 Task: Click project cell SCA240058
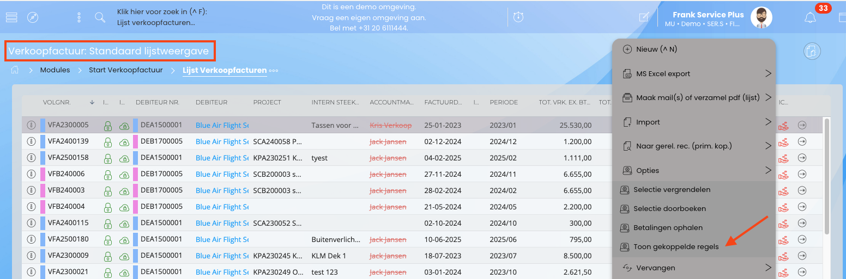click(277, 141)
